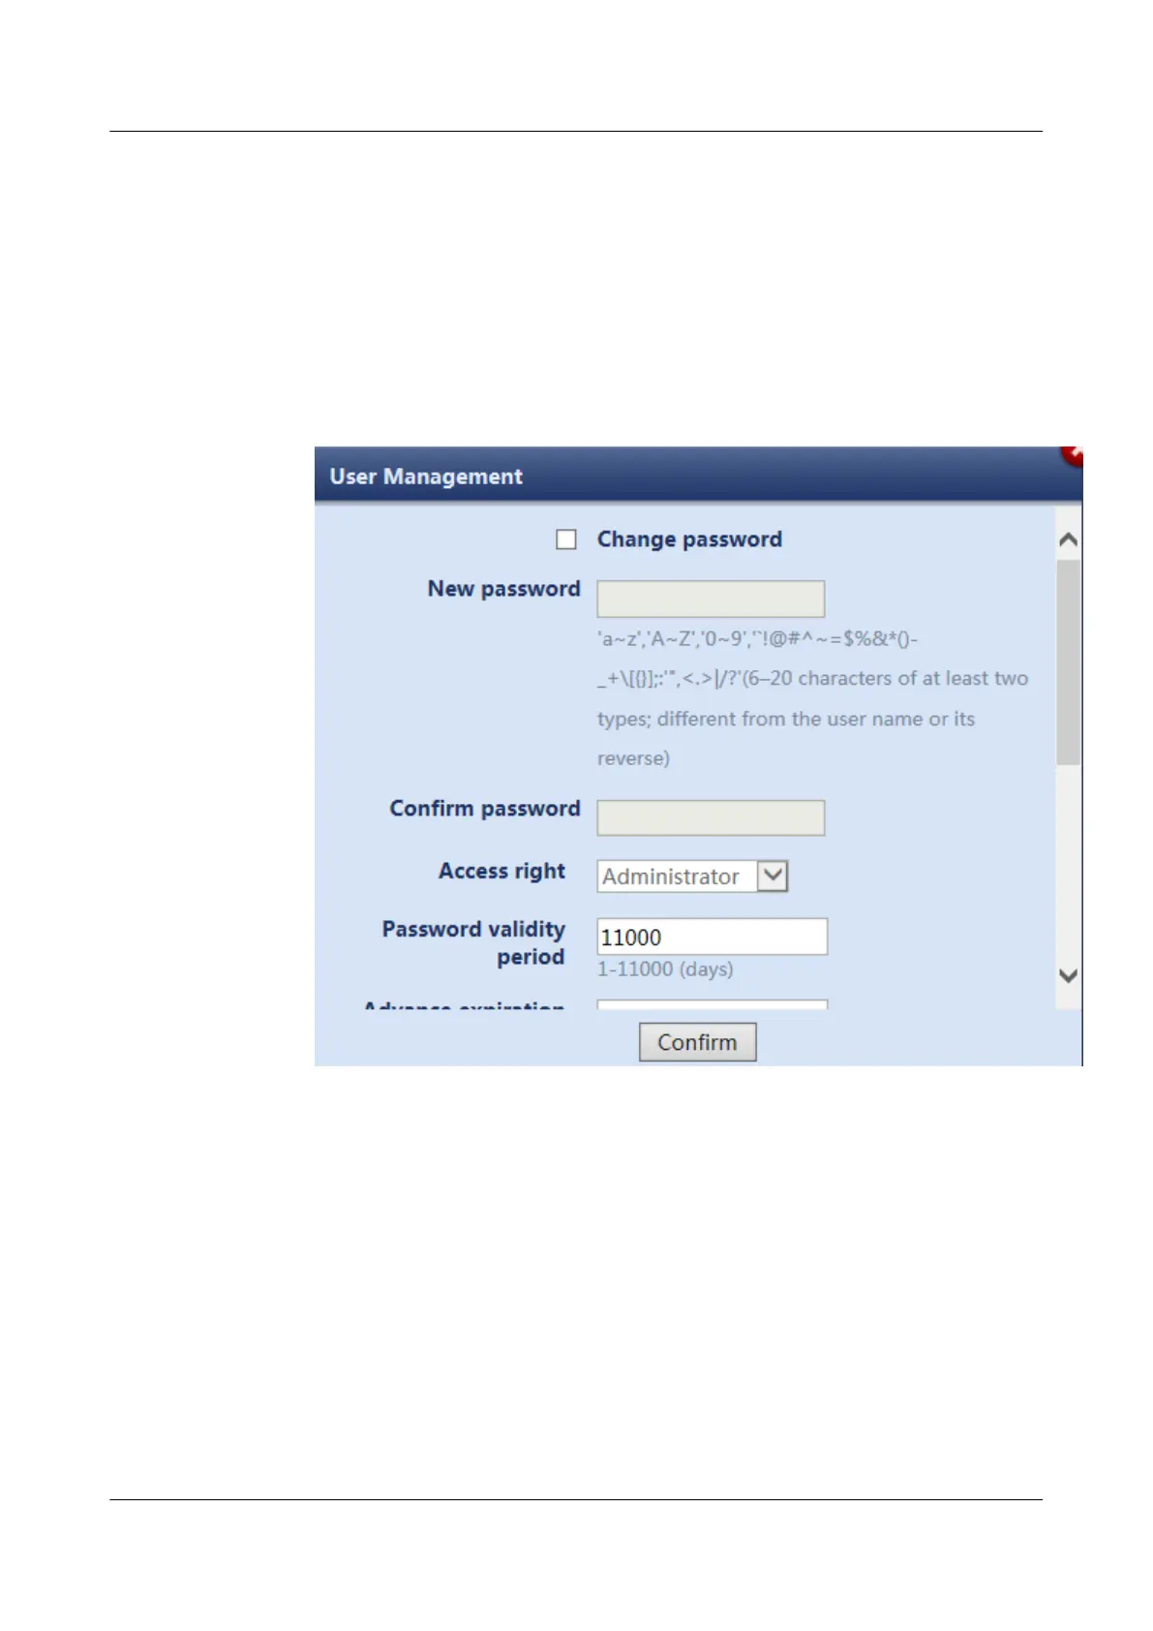Focus the Password validity period field

pos(713,937)
